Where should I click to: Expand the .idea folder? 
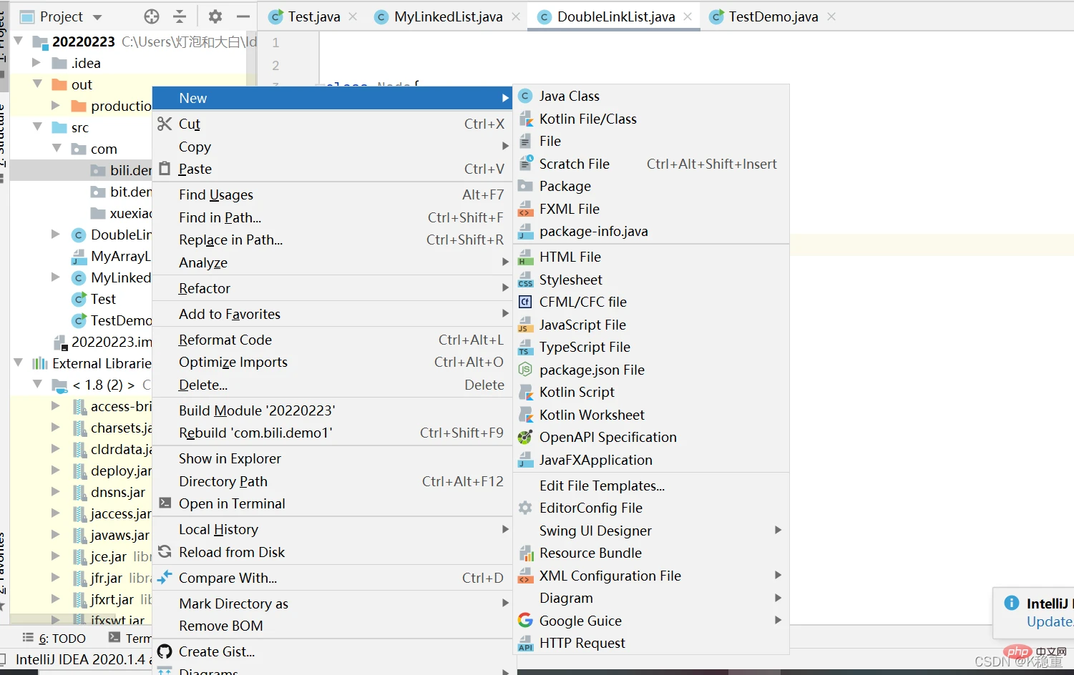tap(36, 63)
